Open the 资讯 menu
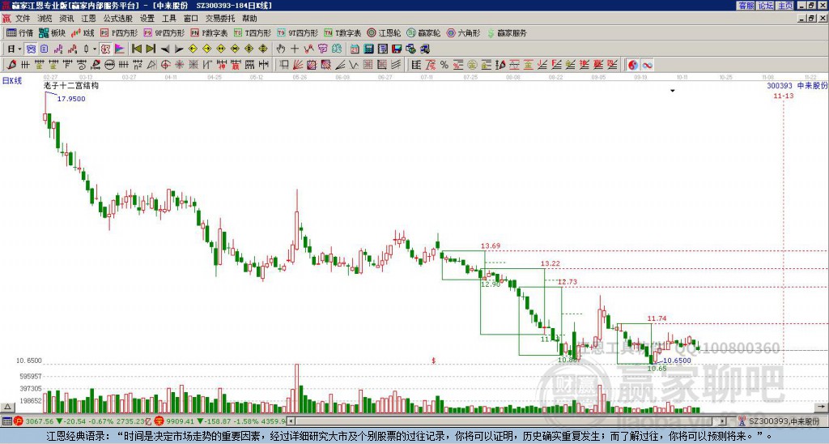 click(66, 19)
